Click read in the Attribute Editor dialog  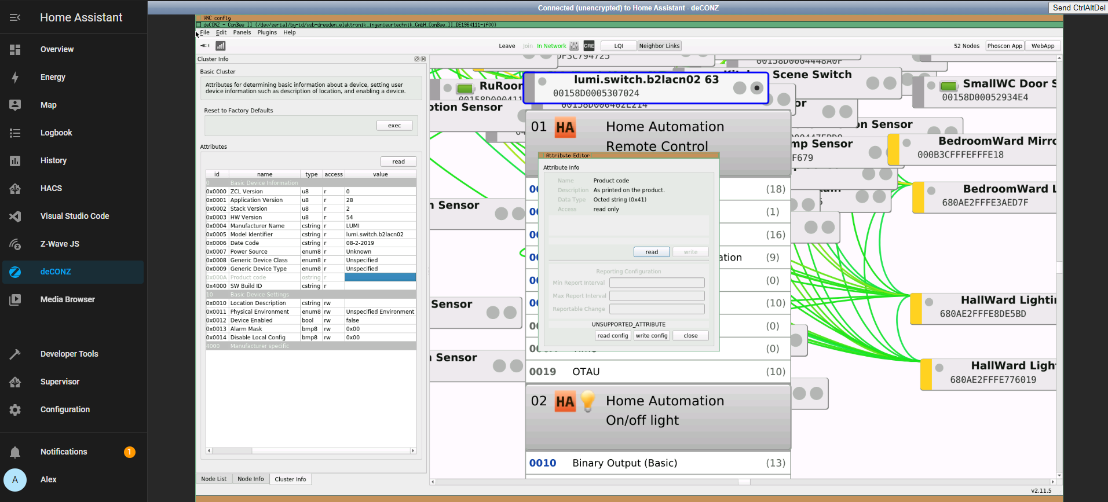click(652, 252)
